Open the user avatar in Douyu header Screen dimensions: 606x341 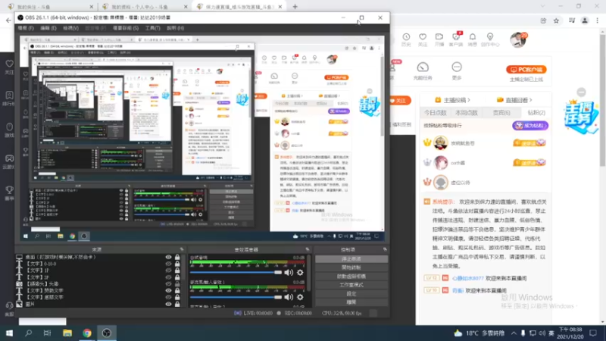click(x=518, y=39)
